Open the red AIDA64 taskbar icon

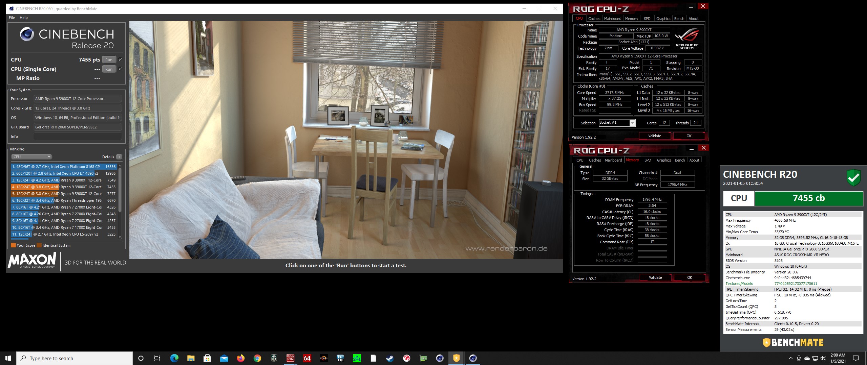coord(307,358)
